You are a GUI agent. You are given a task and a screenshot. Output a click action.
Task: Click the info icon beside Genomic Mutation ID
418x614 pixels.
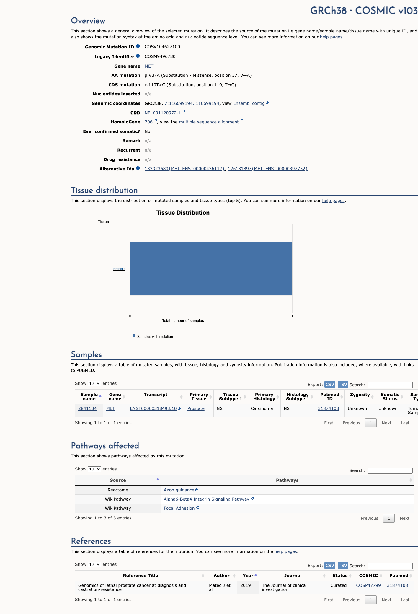click(x=138, y=46)
